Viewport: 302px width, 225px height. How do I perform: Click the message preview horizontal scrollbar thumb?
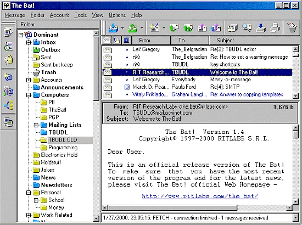(x=173, y=207)
